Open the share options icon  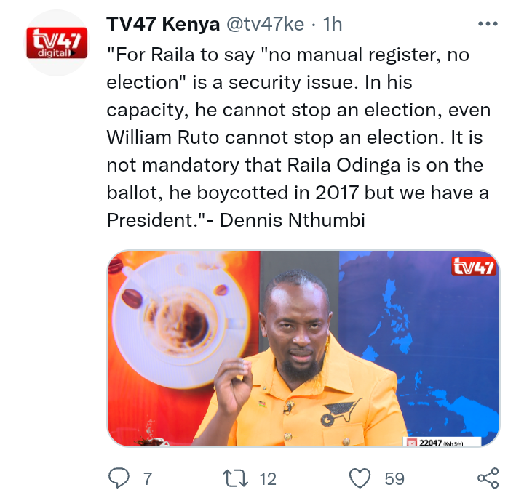[x=488, y=478]
